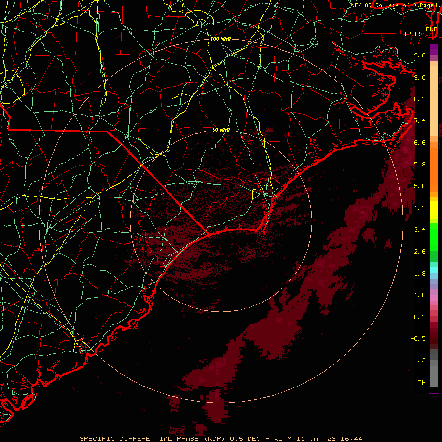Screen dimensions: 442x442
Task: Click the 0.5 DEG elevation angle text
Action: (247, 439)
